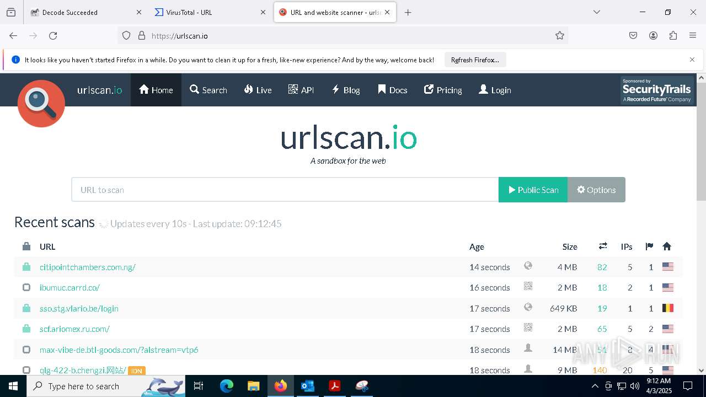Screen dimensions: 706x397
Task: Click the Login navigation link
Action: (x=495, y=90)
